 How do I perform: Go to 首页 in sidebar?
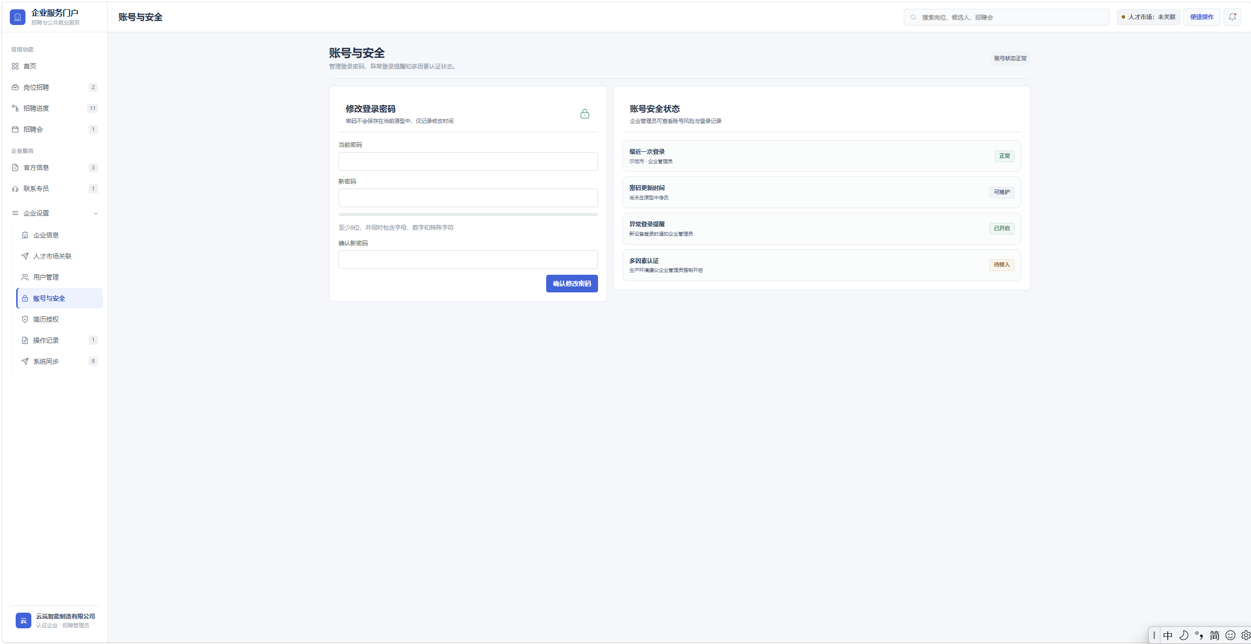pos(55,66)
